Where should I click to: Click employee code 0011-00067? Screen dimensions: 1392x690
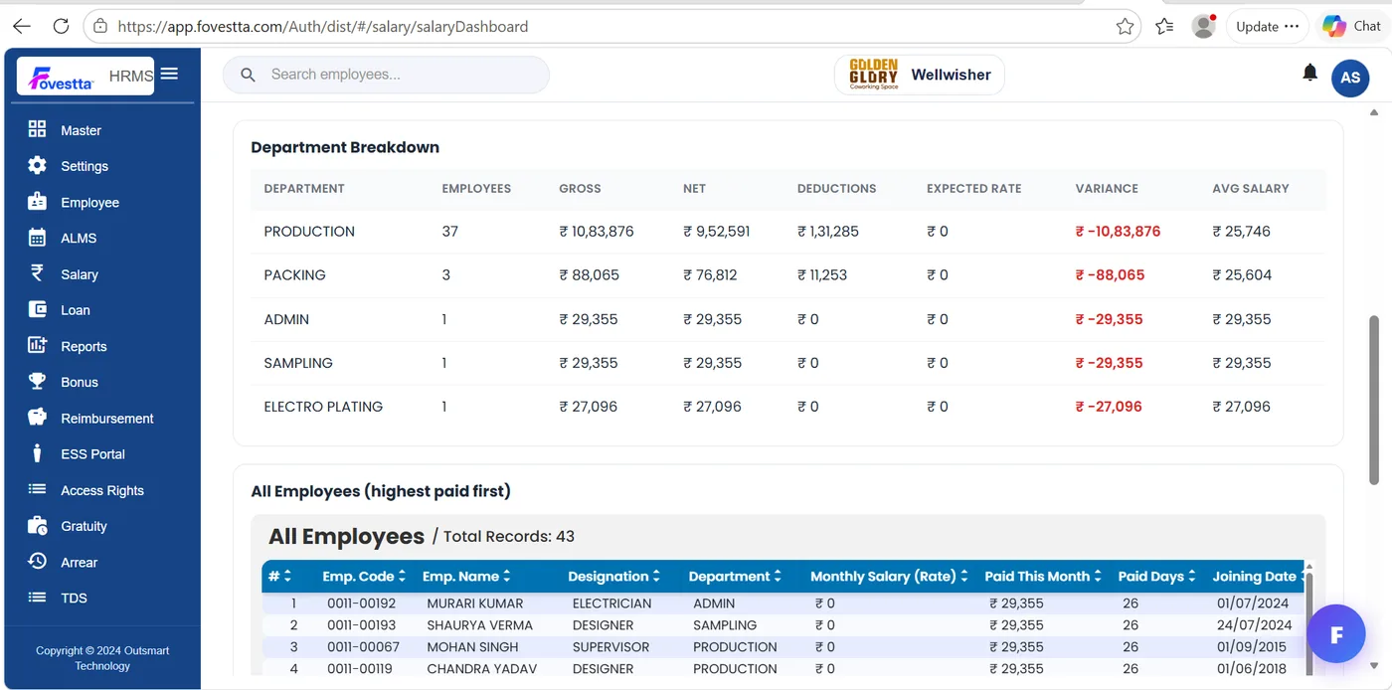(x=361, y=647)
